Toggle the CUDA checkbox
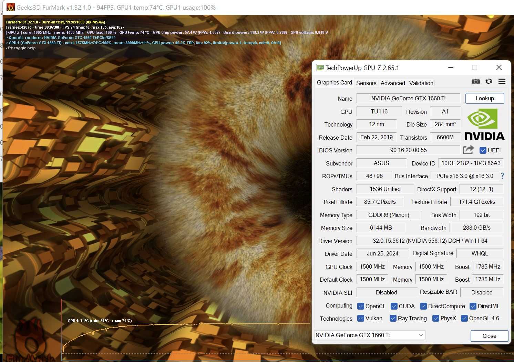The width and height of the screenshot is (514, 362). point(394,306)
